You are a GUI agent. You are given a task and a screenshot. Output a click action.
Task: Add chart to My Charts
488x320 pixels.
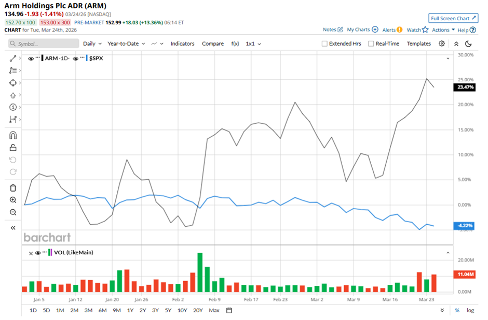375,30
